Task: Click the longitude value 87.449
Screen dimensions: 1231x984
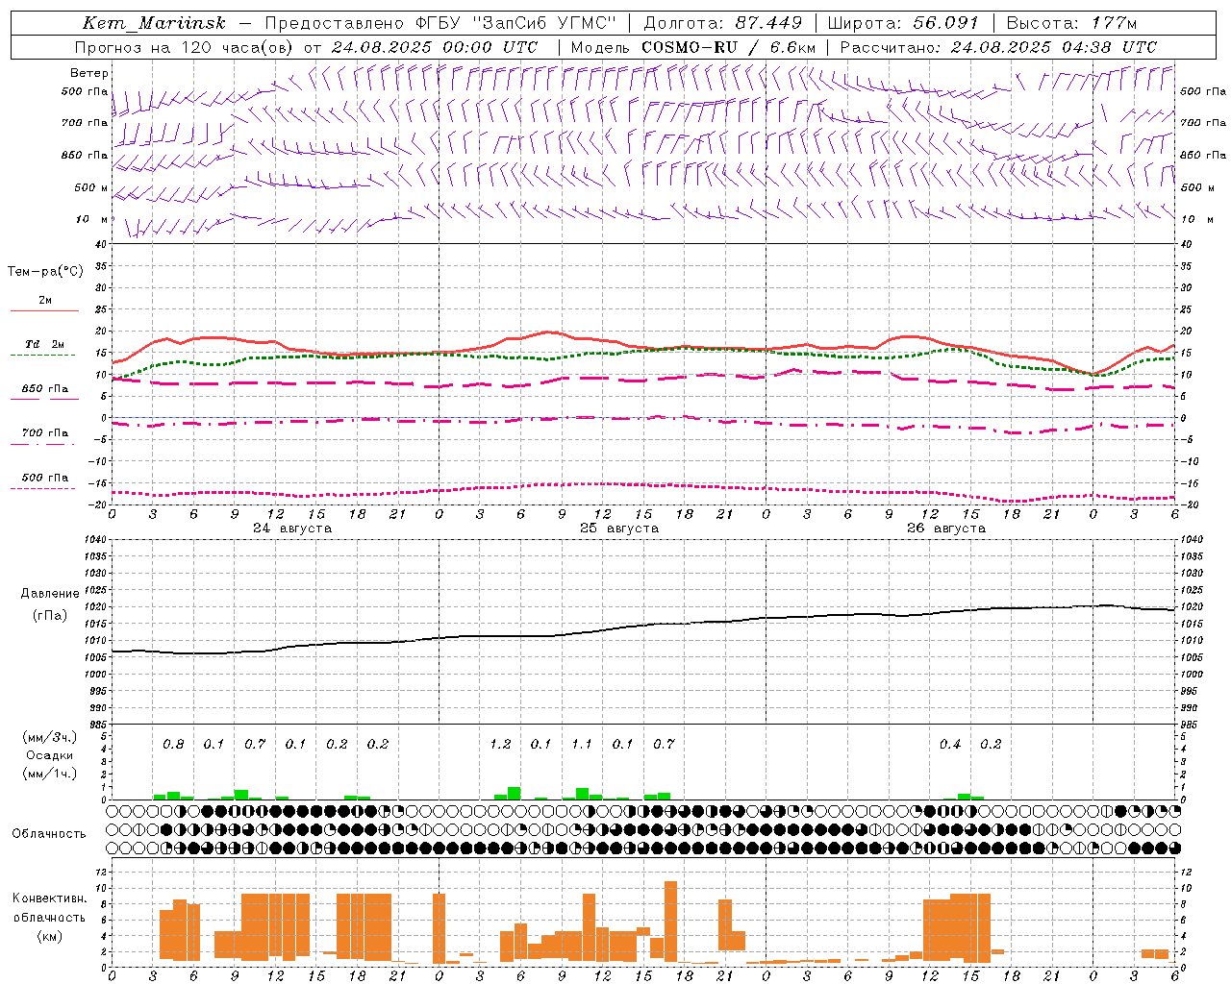Action: 768,23
